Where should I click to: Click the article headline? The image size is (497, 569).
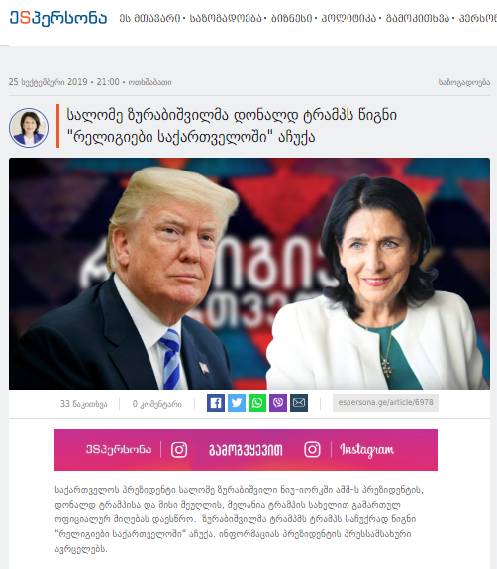232,126
